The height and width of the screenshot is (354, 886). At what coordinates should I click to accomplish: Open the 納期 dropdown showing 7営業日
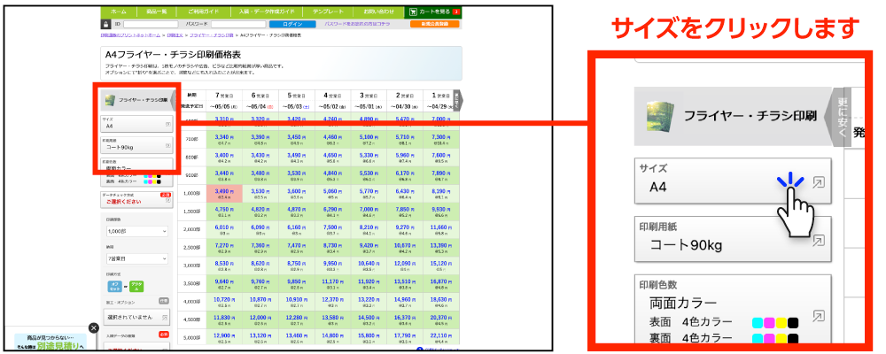[136, 258]
